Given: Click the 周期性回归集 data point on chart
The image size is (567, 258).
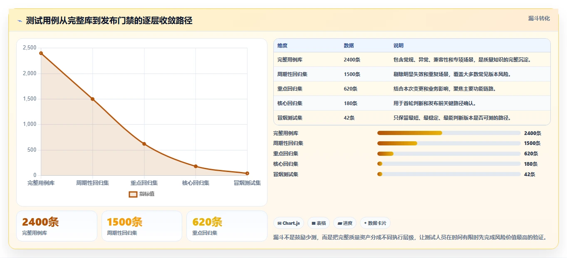Looking at the screenshot, I should (x=92, y=99).
